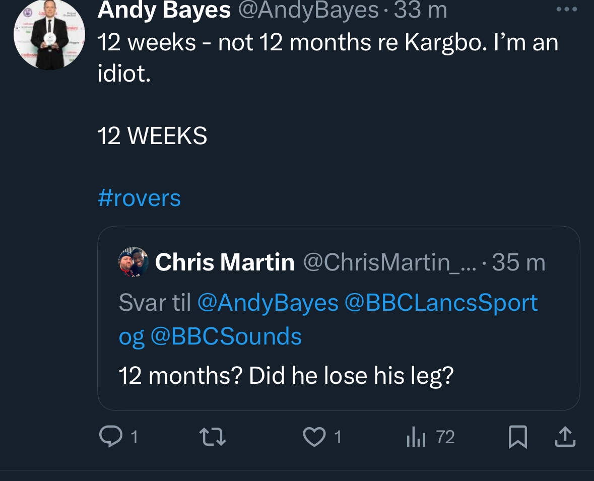The height and width of the screenshot is (481, 594).
Task: Like the tweet with the heart icon
Action: click(x=314, y=437)
